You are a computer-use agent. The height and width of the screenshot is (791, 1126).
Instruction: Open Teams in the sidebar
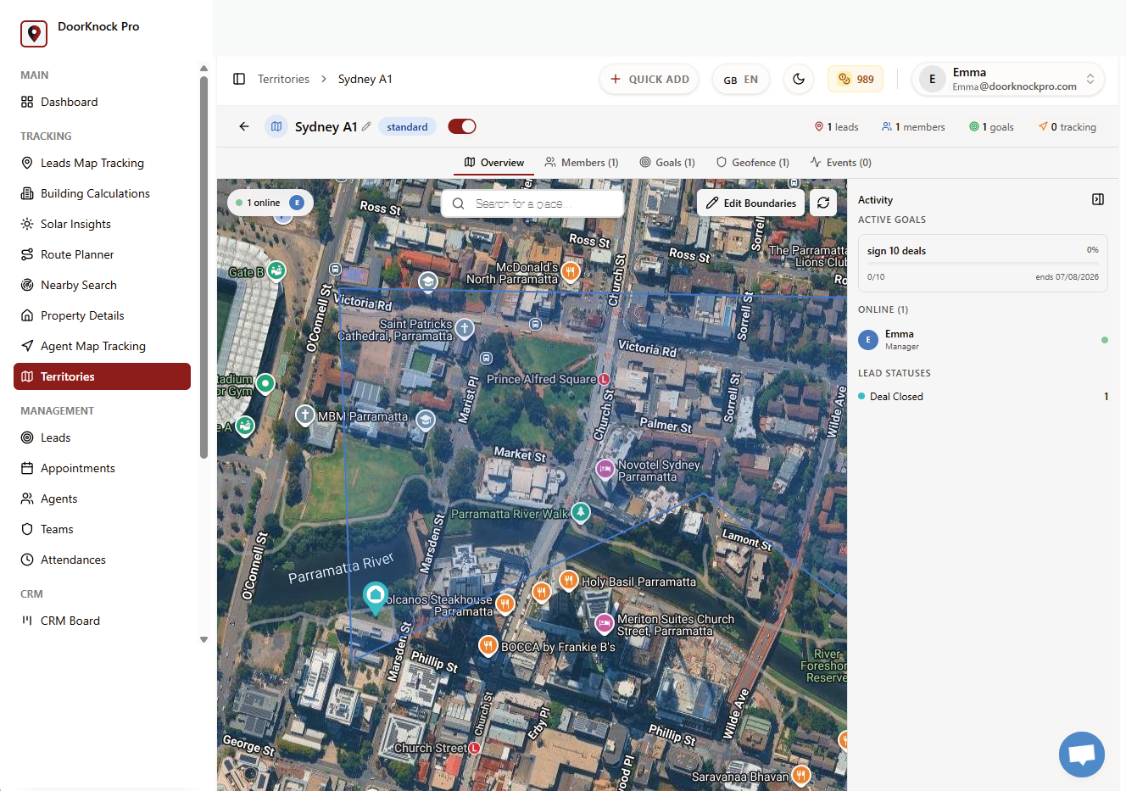[102, 529]
